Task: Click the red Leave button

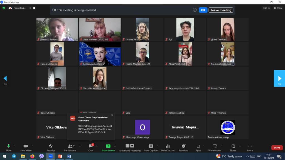Action: click(277, 148)
